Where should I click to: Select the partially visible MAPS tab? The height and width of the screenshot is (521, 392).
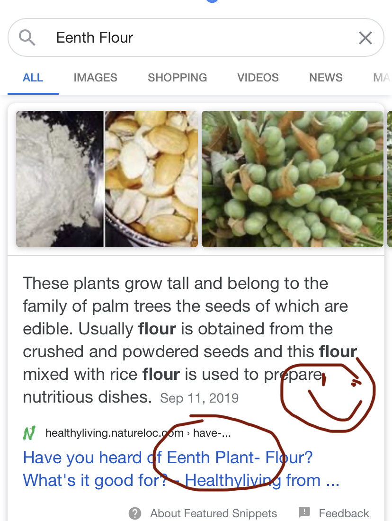[x=382, y=77]
